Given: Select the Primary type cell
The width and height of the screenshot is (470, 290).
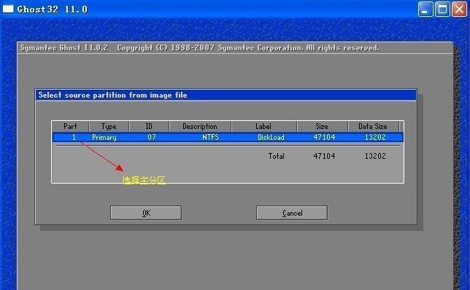Looking at the screenshot, I should 104,138.
